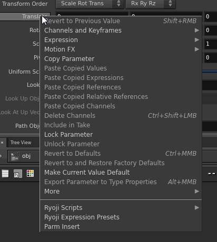Click the scale field showing value 1
Viewport: 217px width, 242px height.
(x=210, y=44)
